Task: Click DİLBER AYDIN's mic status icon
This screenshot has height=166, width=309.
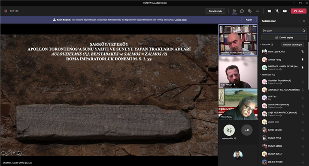Action: pos(303,162)
